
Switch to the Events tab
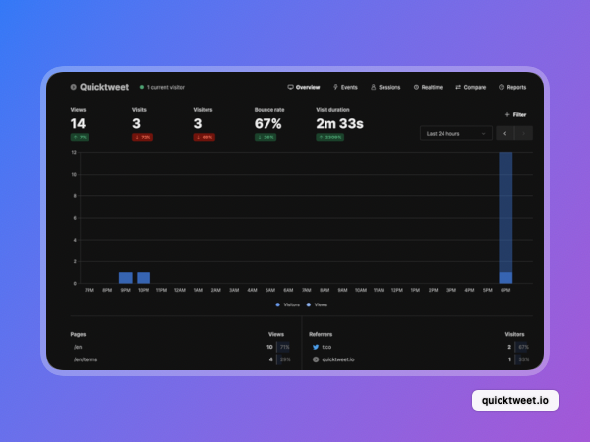345,87
